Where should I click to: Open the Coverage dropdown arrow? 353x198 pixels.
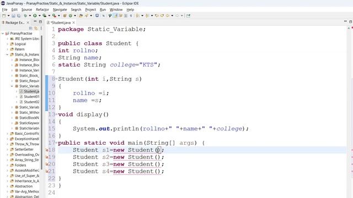coord(49,16)
